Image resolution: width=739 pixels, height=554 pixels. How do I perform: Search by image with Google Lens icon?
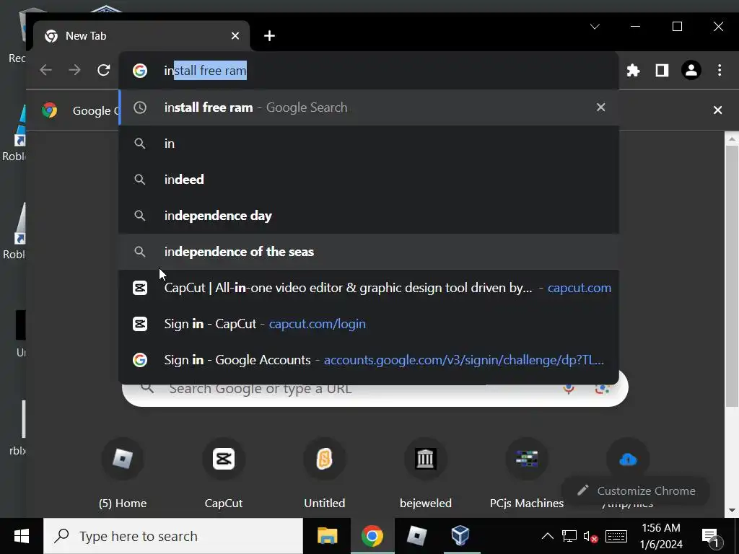tap(602, 389)
